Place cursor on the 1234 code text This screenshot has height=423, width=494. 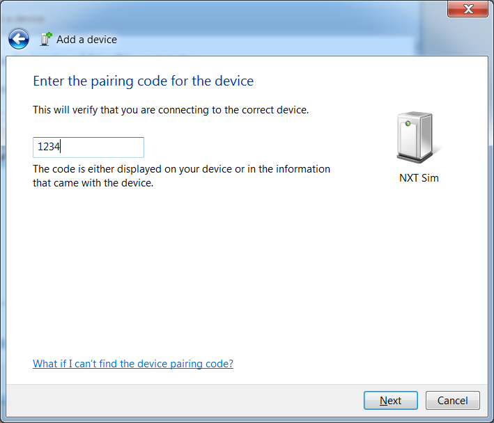click(x=49, y=147)
